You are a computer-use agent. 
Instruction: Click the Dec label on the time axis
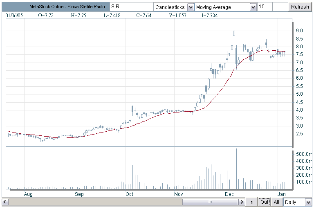tap(229, 194)
